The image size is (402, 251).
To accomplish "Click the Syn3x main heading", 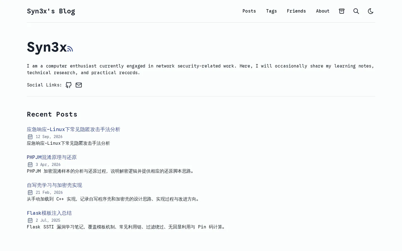I will tap(47, 47).
